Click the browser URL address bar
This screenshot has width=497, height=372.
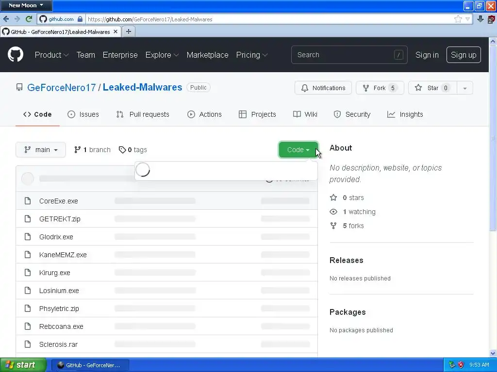pyautogui.click(x=269, y=19)
